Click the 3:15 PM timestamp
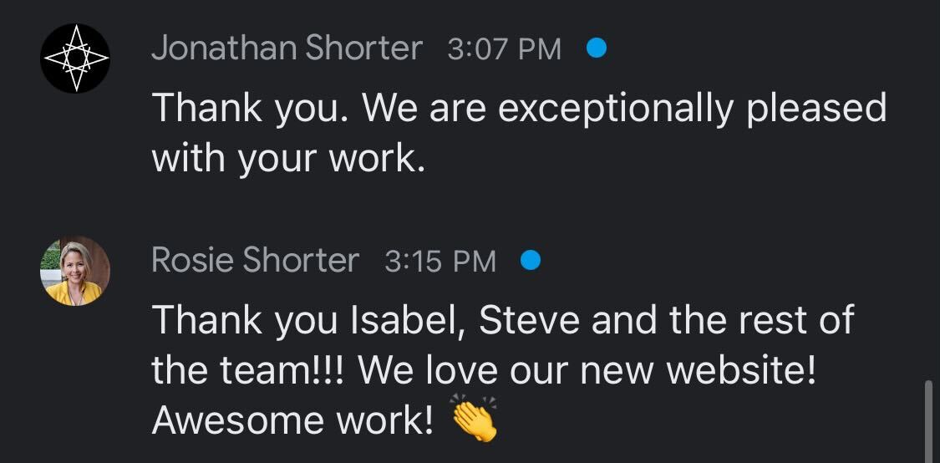 [x=440, y=262]
